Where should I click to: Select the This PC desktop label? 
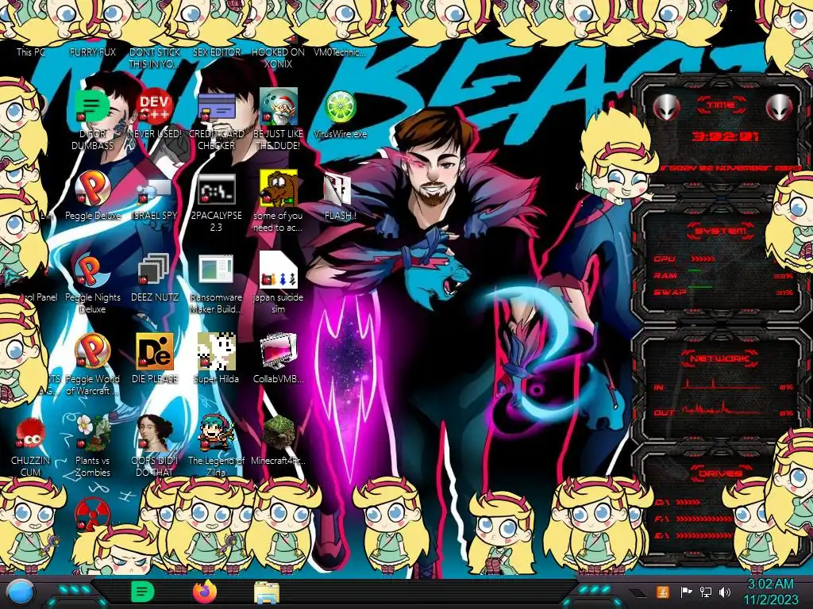tap(31, 52)
